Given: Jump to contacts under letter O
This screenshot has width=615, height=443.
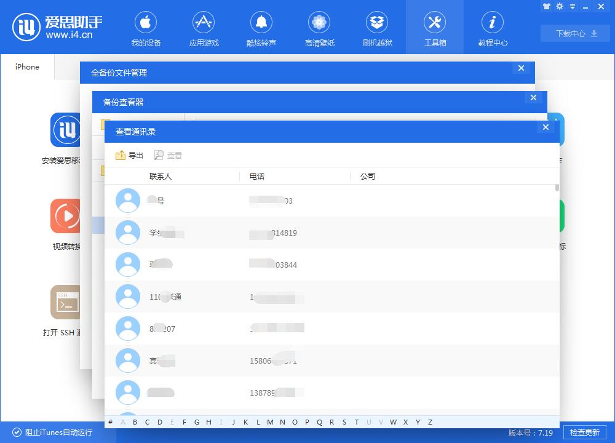Looking at the screenshot, I should tap(295, 422).
